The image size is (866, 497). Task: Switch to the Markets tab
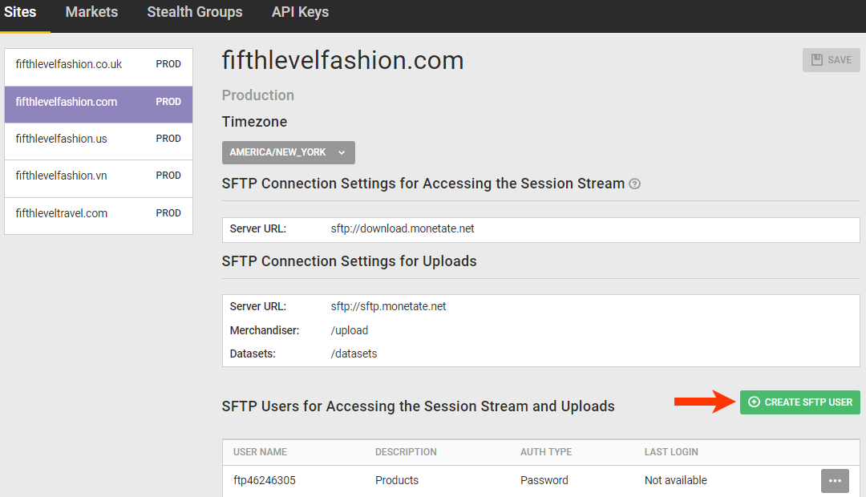tap(91, 12)
